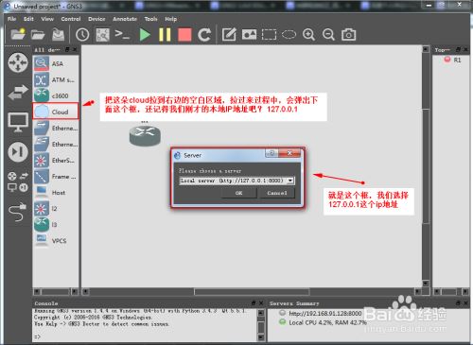Click Cancel in the Server dialog
The image size is (473, 345).
click(277, 193)
